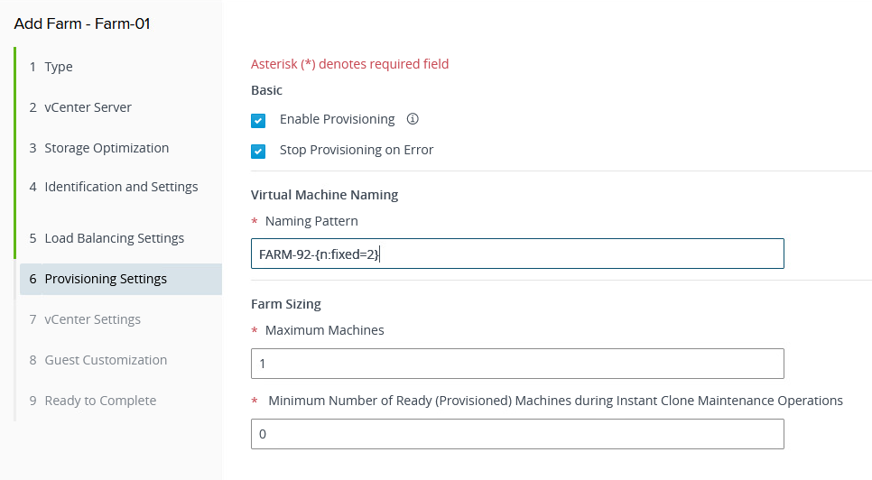
Task: Jump to the Storage Optimization step
Action: pyautogui.click(x=106, y=148)
